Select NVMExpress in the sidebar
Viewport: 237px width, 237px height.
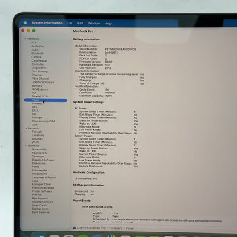pos(40,89)
